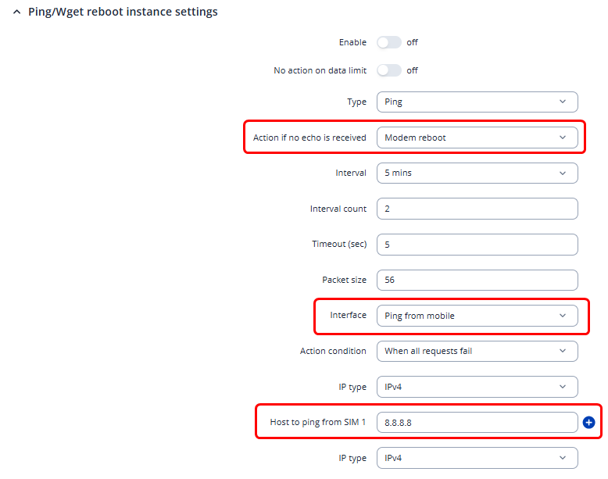Open the first IP type dropdown above host field
The width and height of the screenshot is (608, 479).
click(477, 387)
